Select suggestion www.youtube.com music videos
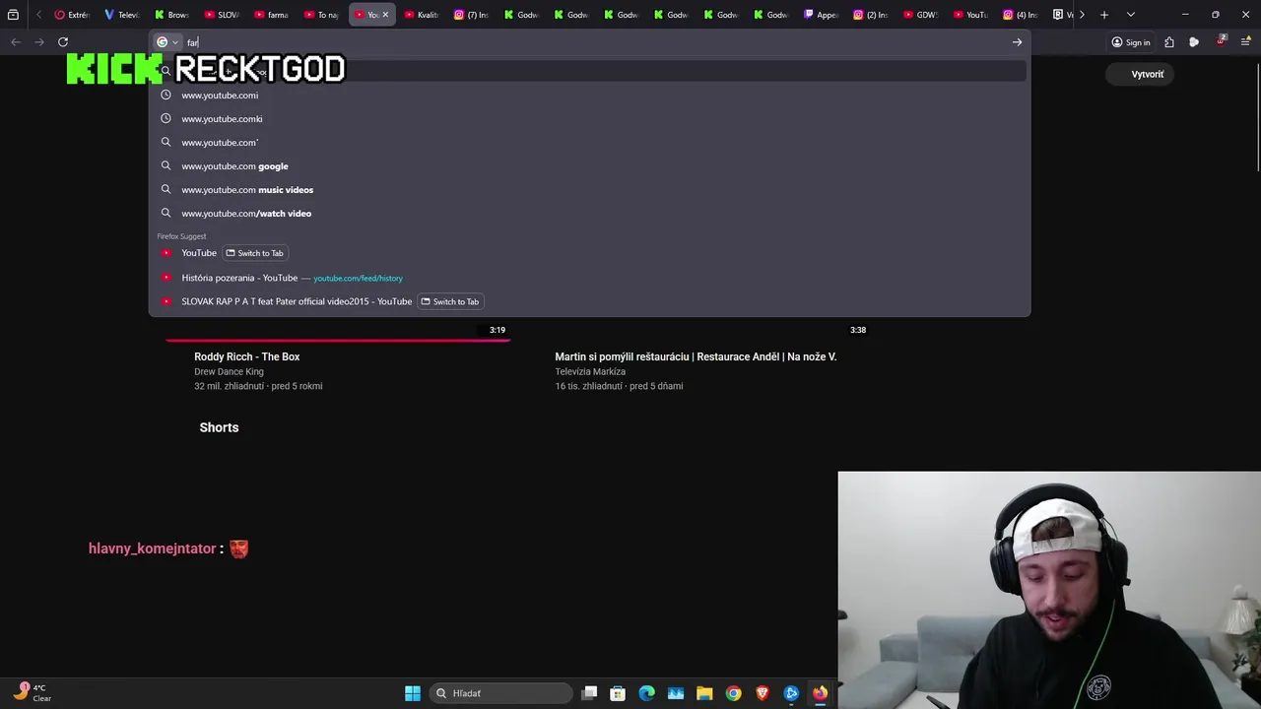Image resolution: width=1261 pixels, height=709 pixels. pos(589,190)
